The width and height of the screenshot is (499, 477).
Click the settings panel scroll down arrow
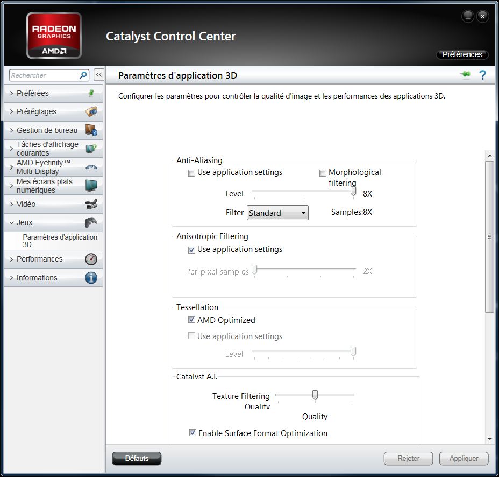[x=489, y=439]
